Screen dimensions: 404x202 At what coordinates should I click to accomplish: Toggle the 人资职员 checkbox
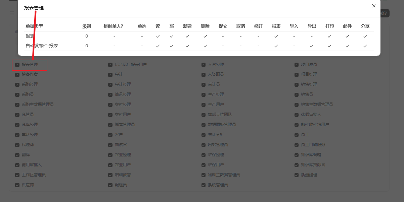pyautogui.click(x=204, y=74)
